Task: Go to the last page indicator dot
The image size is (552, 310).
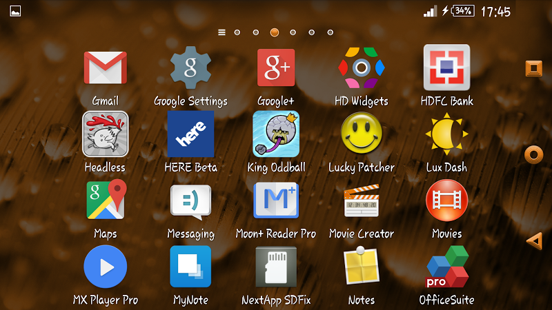Action: point(331,32)
